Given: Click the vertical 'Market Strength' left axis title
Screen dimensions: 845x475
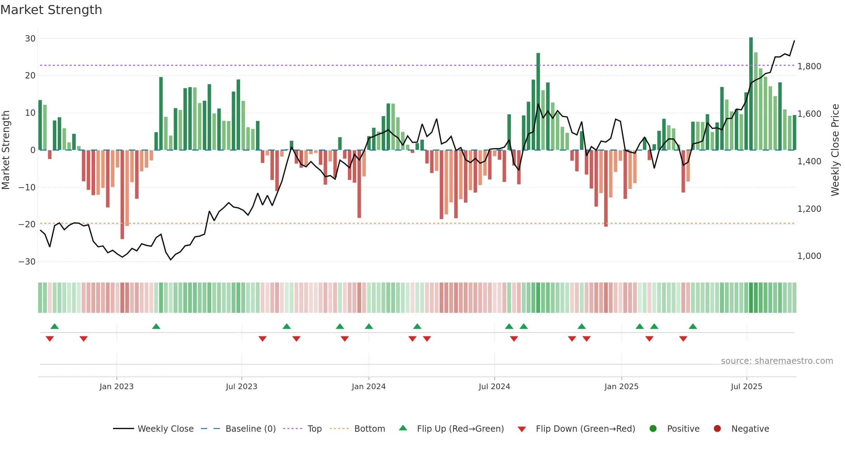Looking at the screenshot, I should coord(6,150).
